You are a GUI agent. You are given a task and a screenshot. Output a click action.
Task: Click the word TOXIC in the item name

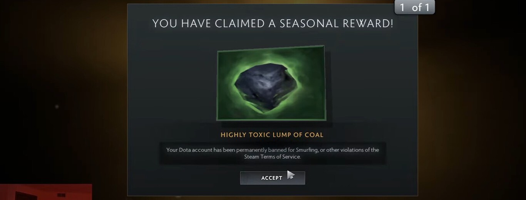tap(260, 135)
